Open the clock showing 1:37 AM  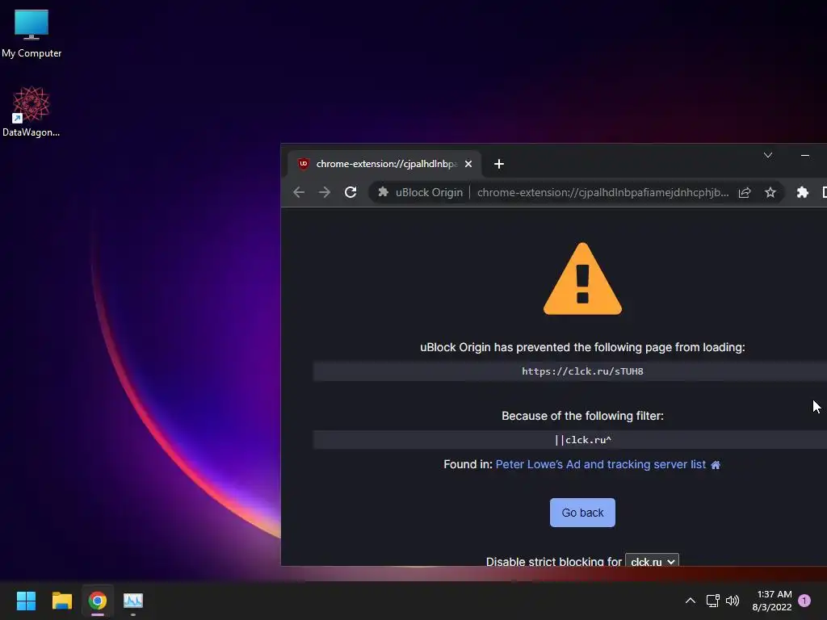click(771, 601)
